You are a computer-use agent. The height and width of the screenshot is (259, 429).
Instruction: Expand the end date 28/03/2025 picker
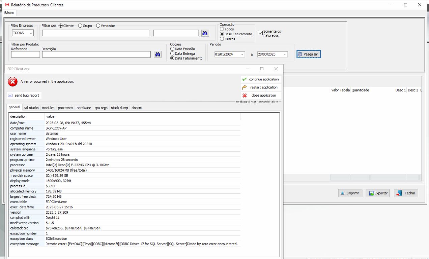pos(285,54)
